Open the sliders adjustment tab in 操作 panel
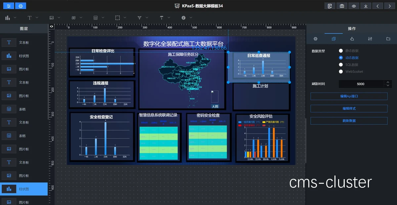This screenshot has height=205, width=397. (x=370, y=39)
